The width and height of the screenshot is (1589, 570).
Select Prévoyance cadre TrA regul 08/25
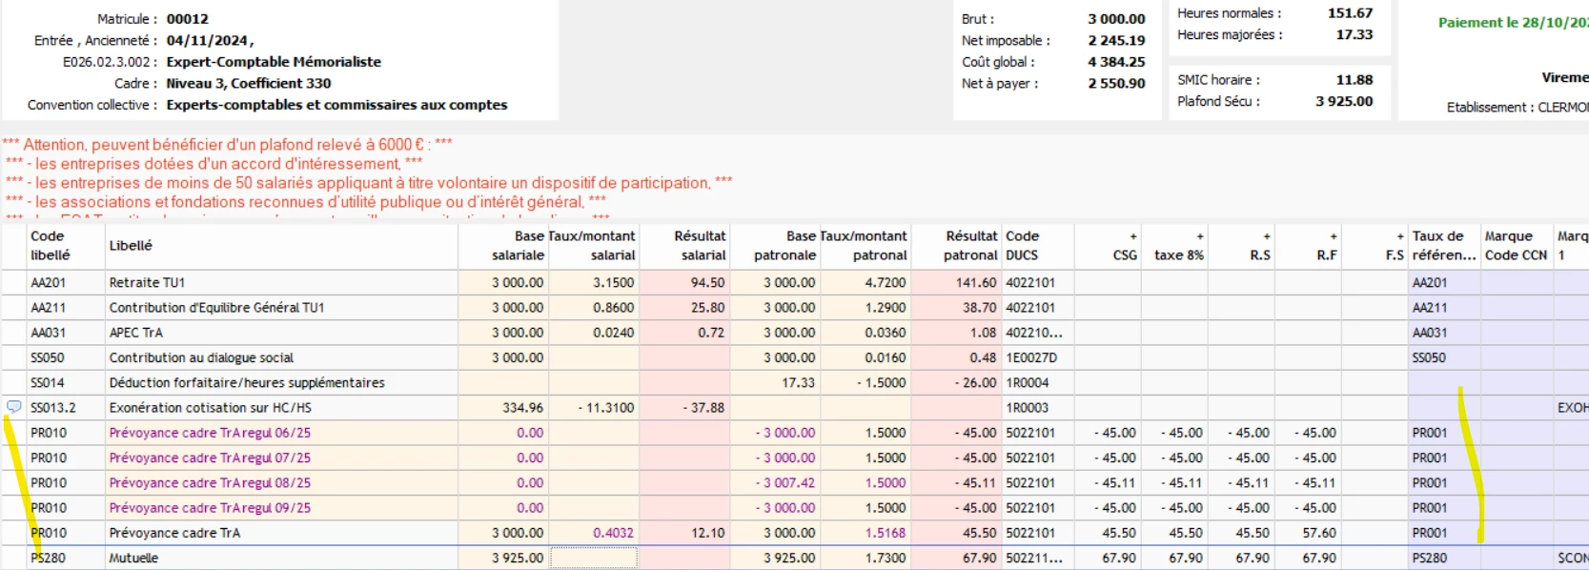pos(210,482)
